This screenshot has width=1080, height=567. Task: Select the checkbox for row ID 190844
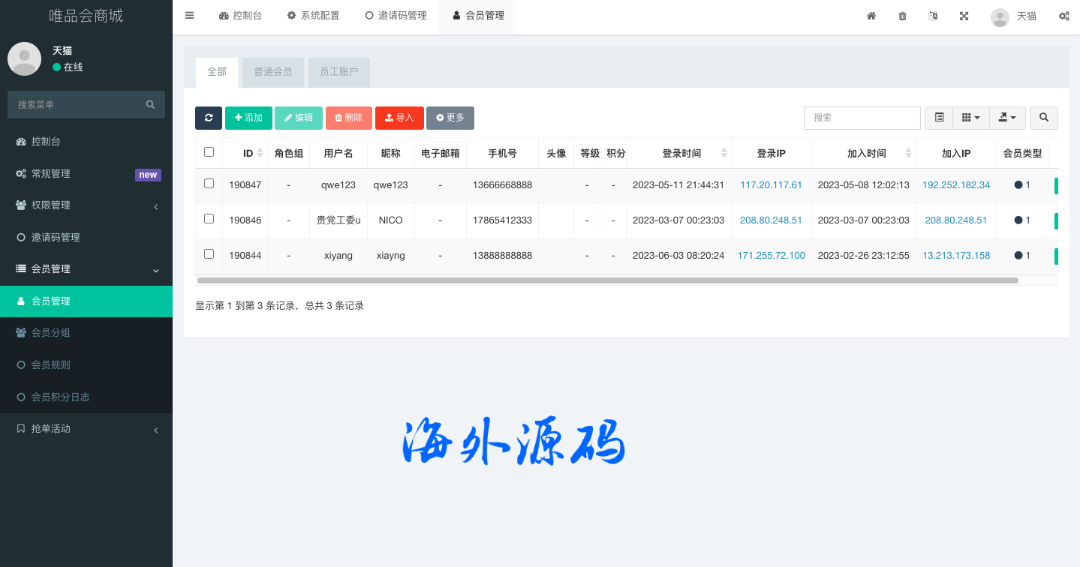tap(209, 254)
